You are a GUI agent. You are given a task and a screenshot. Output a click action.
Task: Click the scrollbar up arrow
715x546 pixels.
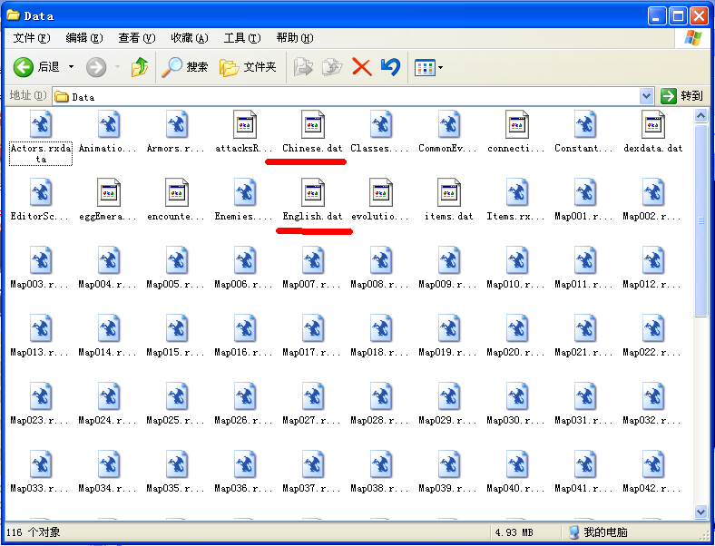[x=700, y=116]
